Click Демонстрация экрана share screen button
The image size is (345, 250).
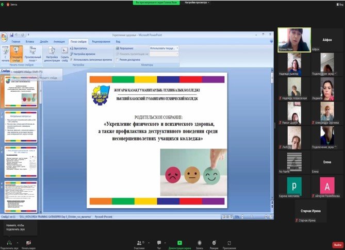[x=179, y=245]
